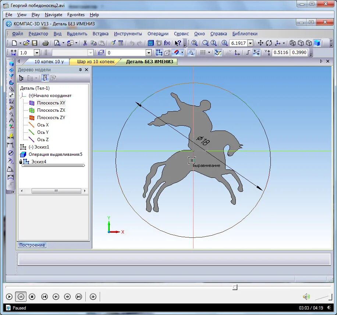Open the Инструменты menu
337x315 pixels.
[x=128, y=34]
